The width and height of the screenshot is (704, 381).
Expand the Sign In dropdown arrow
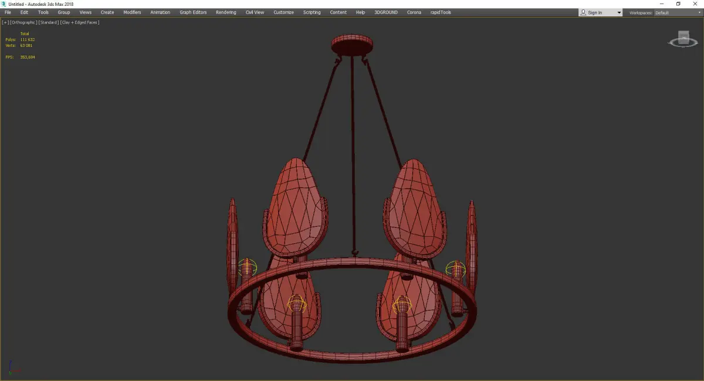(x=619, y=12)
